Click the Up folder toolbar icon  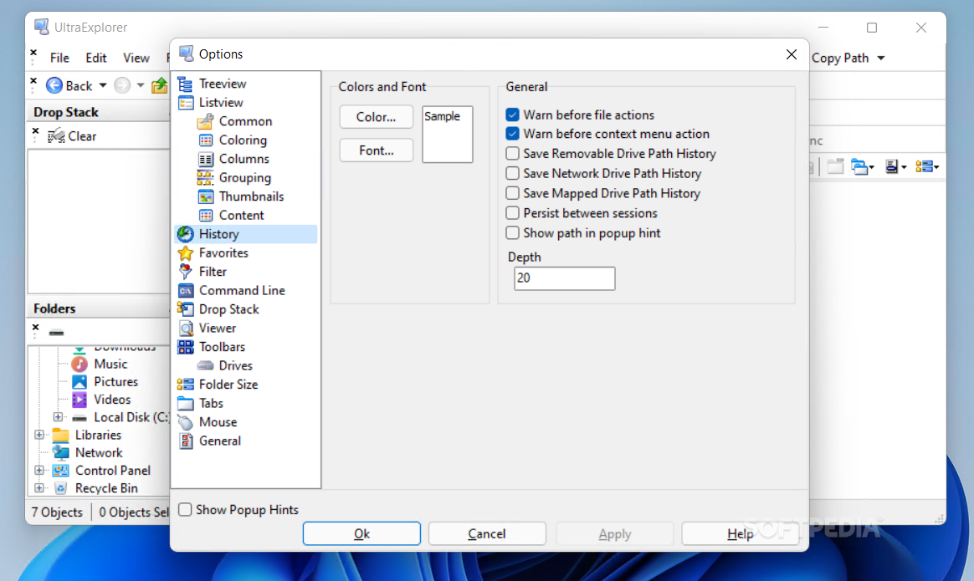(161, 85)
